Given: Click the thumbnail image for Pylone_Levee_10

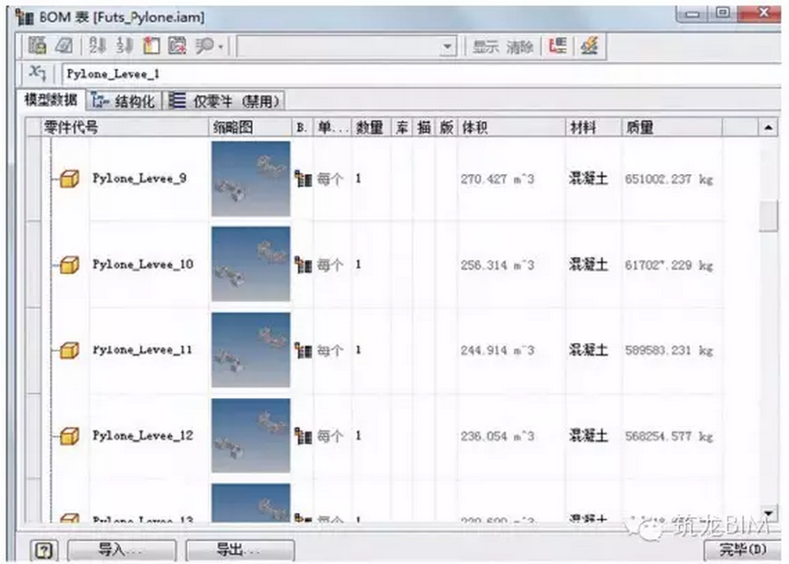Looking at the screenshot, I should coord(250,265).
